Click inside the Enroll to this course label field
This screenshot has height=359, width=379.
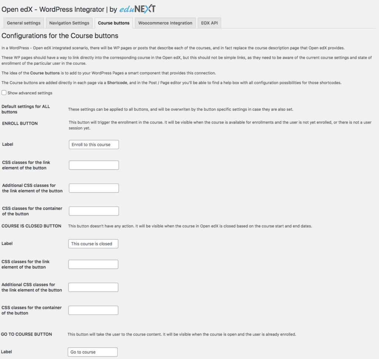coord(93,144)
